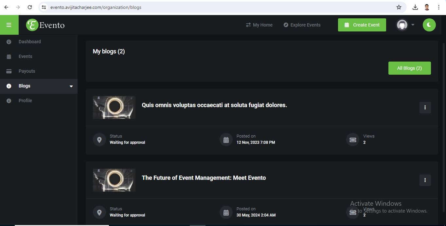Go to My Home link
This screenshot has width=446, height=226.
(259, 25)
